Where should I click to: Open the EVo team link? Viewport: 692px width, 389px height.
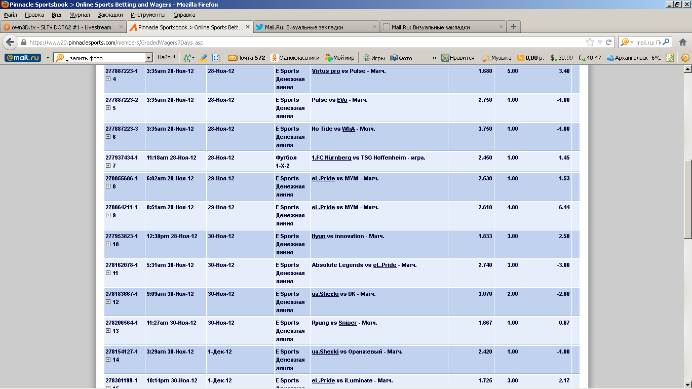pos(342,100)
